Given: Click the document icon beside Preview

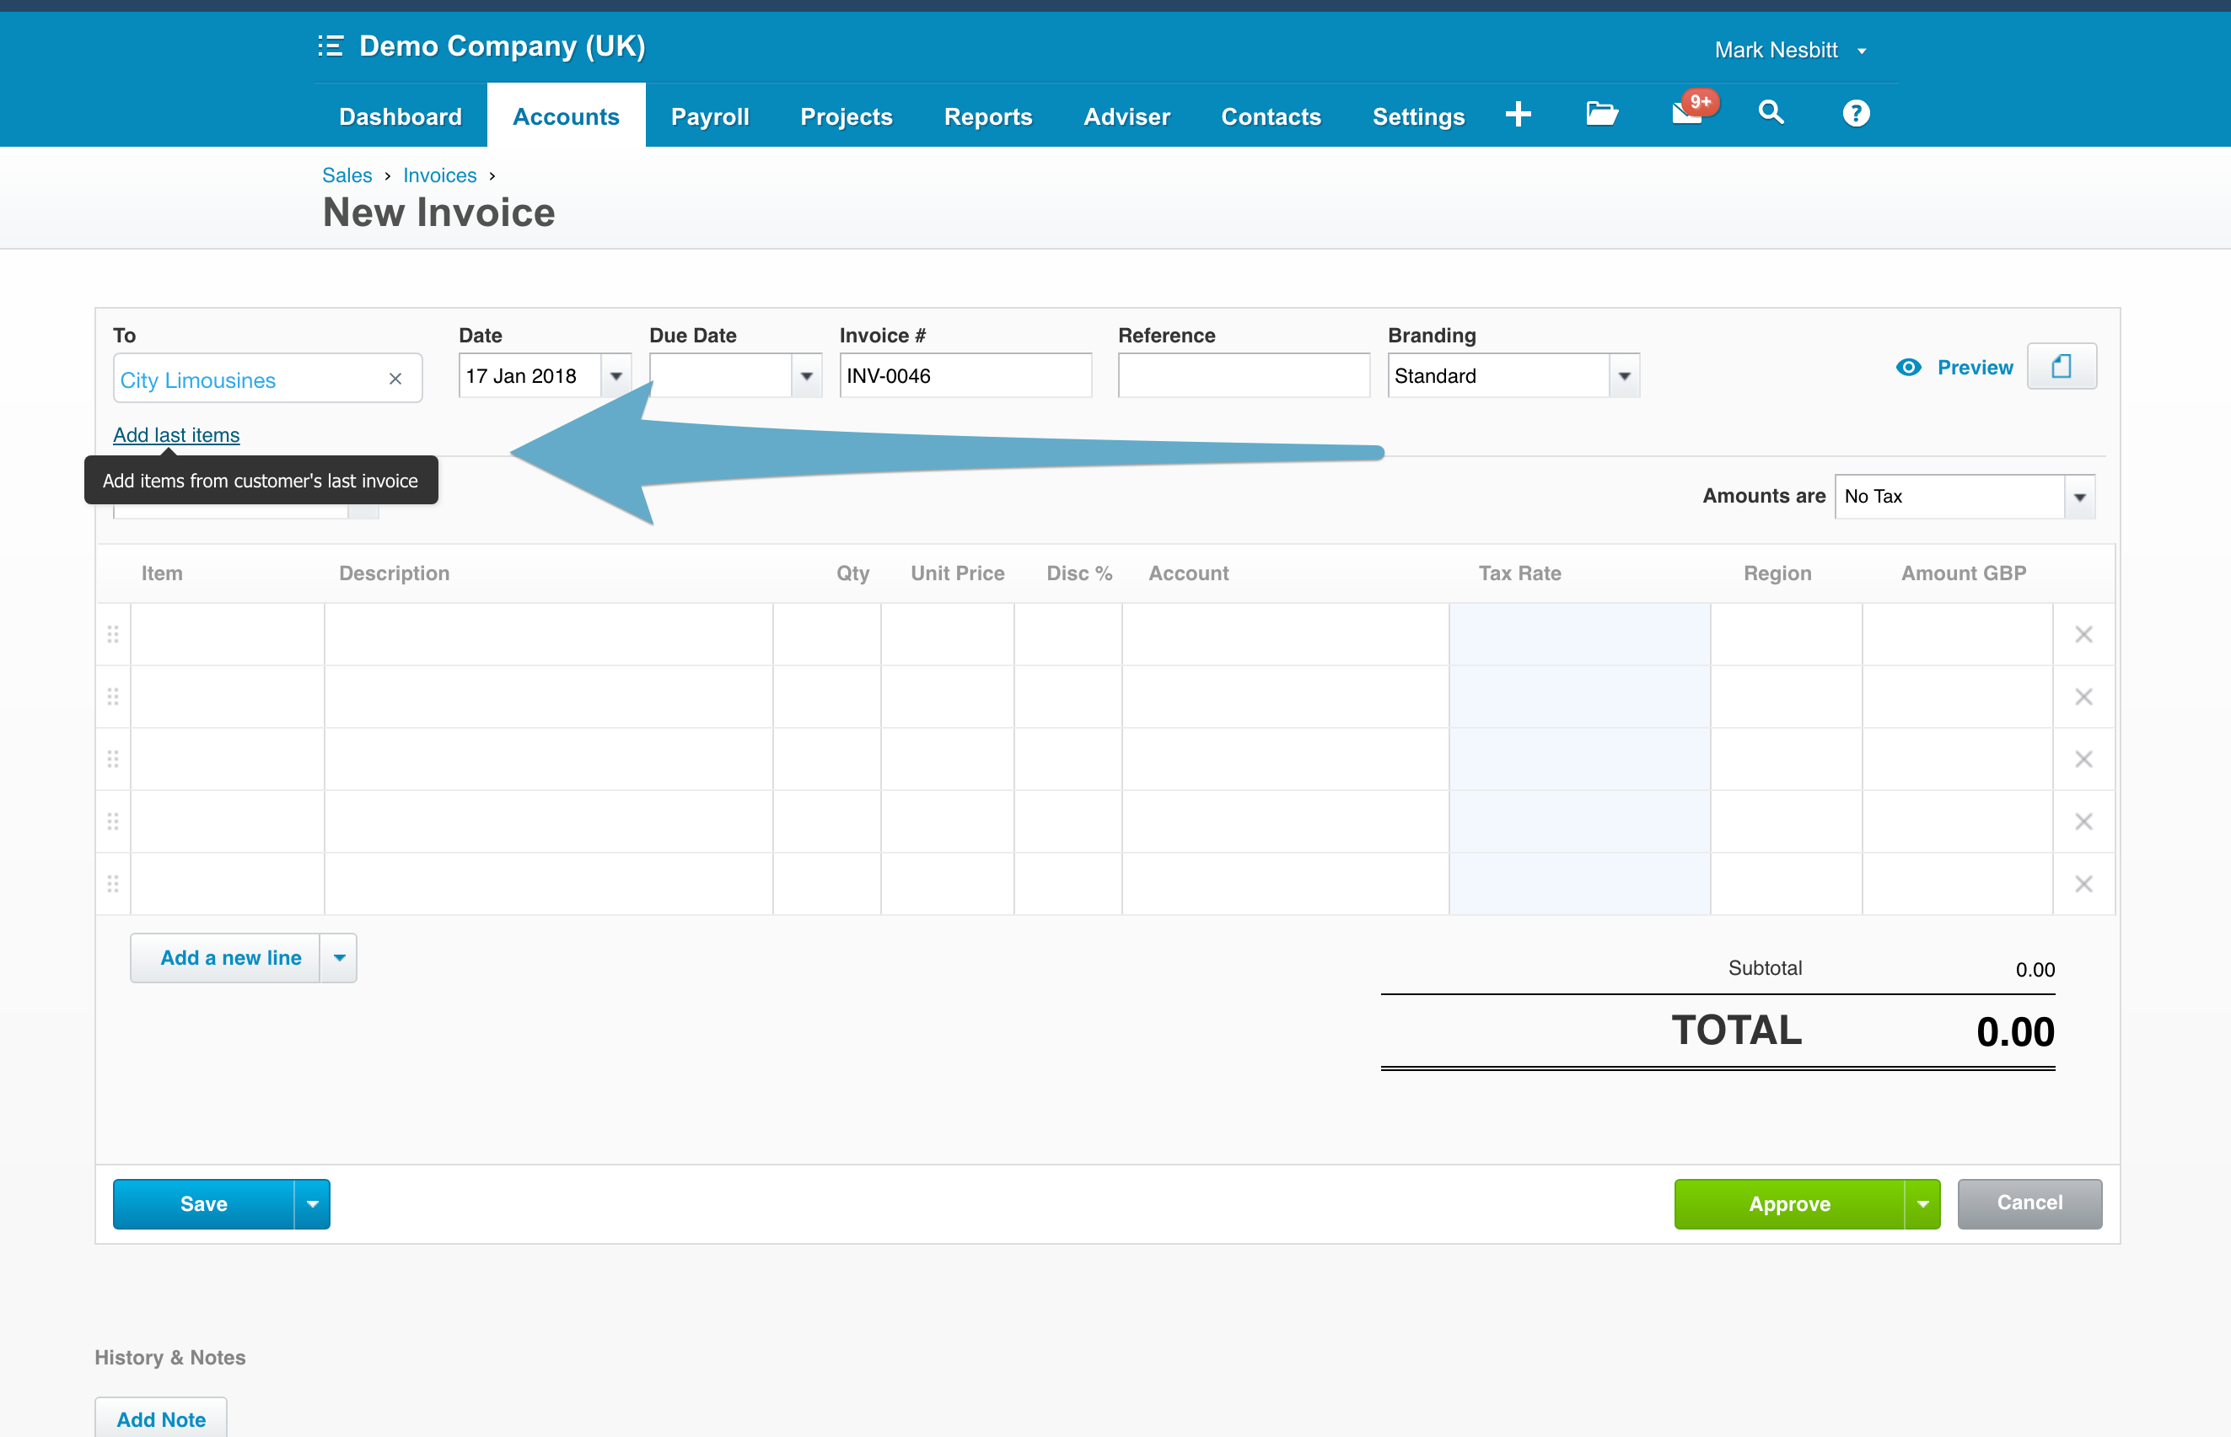Looking at the screenshot, I should pos(2062,366).
